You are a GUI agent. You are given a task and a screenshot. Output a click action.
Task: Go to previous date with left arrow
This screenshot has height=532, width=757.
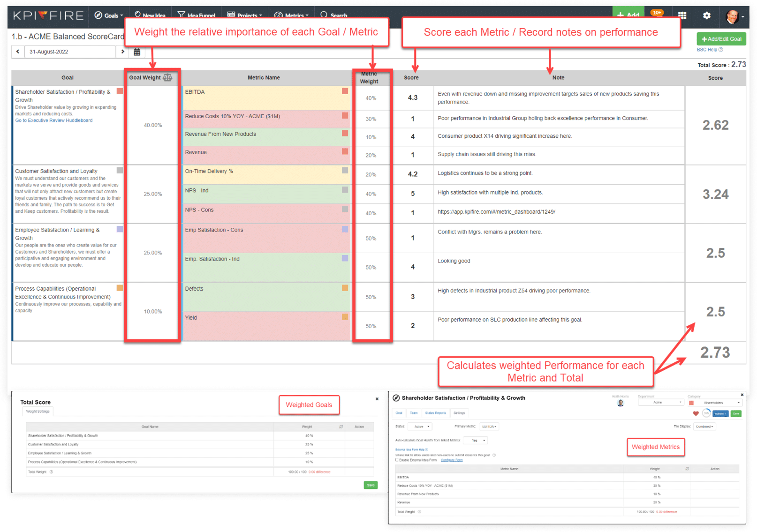tap(18, 52)
